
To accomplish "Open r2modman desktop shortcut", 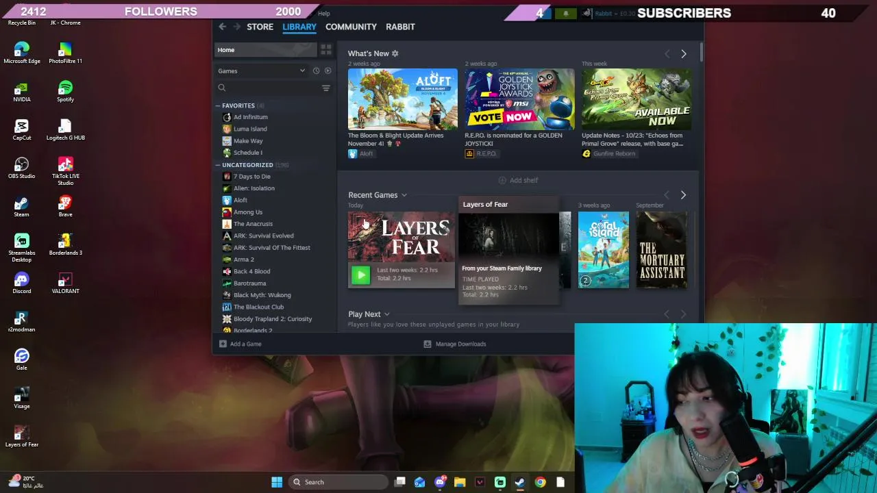I will [21, 322].
